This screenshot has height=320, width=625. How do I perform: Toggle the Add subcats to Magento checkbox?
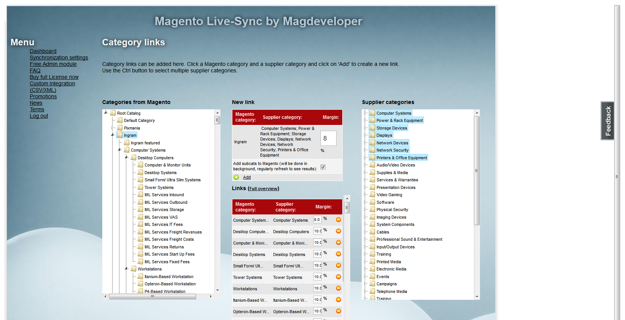point(323,167)
